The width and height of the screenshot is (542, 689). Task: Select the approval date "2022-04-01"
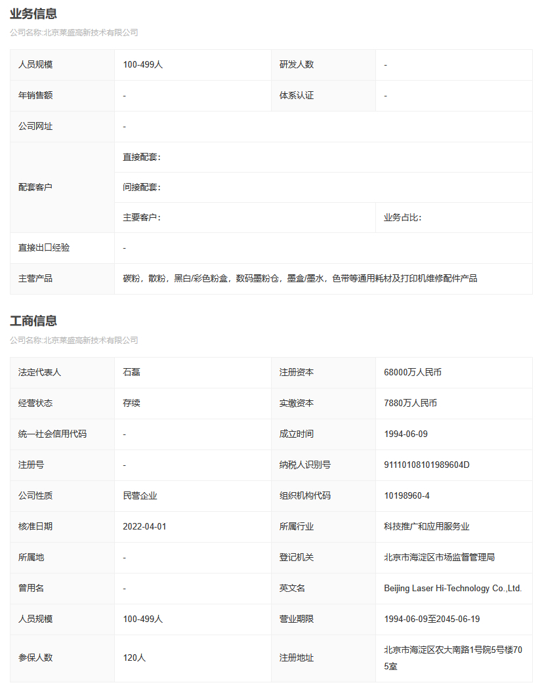(144, 526)
